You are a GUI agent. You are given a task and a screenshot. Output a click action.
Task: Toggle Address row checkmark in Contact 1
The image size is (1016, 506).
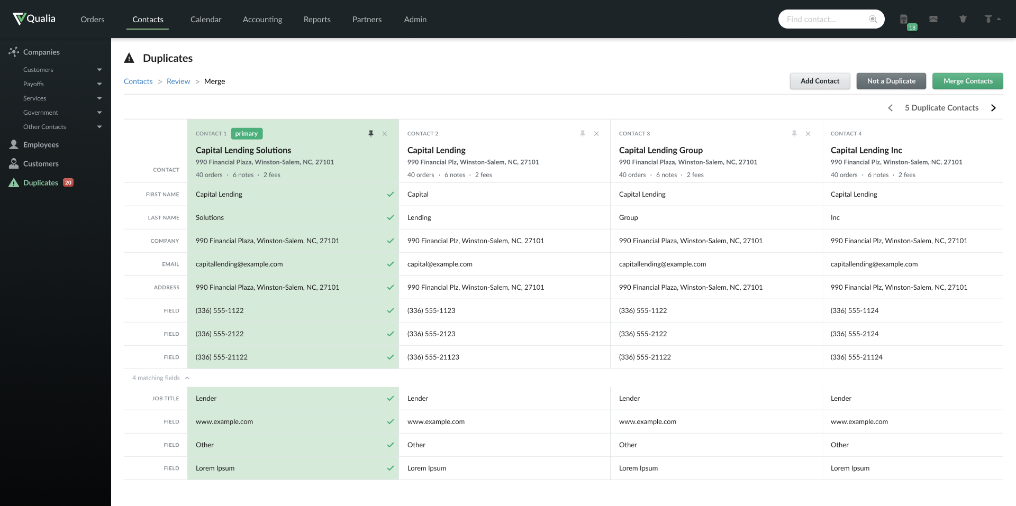pyautogui.click(x=391, y=287)
